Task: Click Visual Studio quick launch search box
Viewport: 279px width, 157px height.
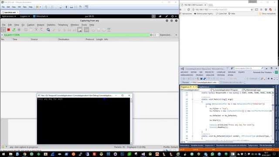Action: point(249,68)
